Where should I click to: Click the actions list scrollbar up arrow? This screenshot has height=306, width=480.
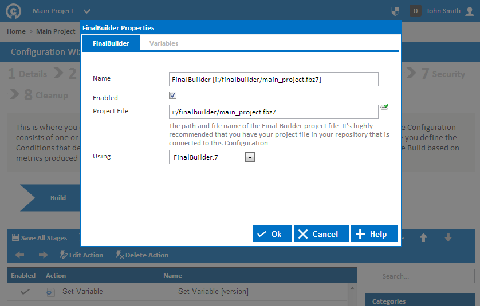coord(352,288)
